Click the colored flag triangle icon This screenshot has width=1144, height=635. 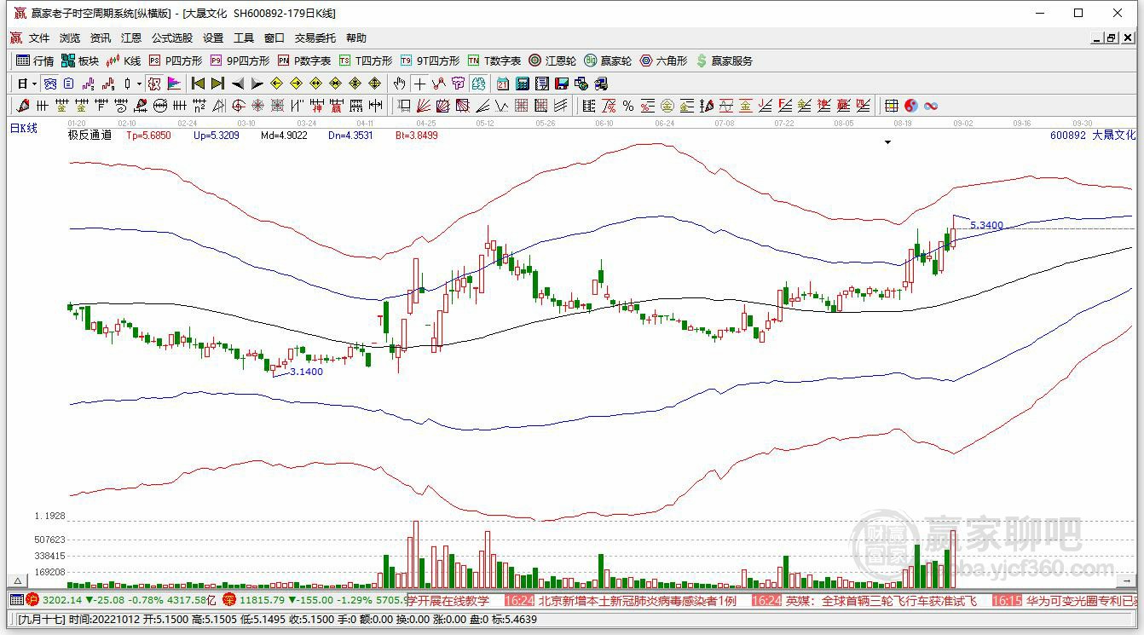(x=174, y=84)
